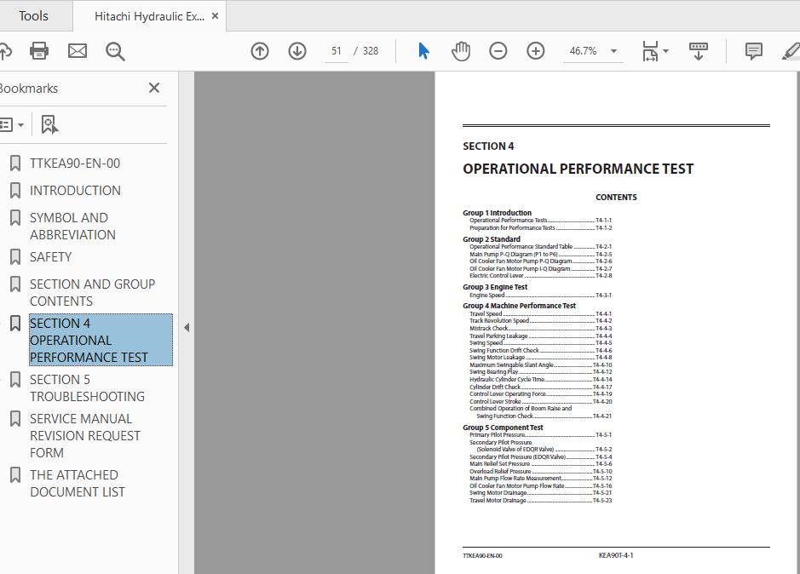Select the Hand tool in the toolbar
Image resolution: width=800 pixels, height=574 pixels.
[460, 51]
